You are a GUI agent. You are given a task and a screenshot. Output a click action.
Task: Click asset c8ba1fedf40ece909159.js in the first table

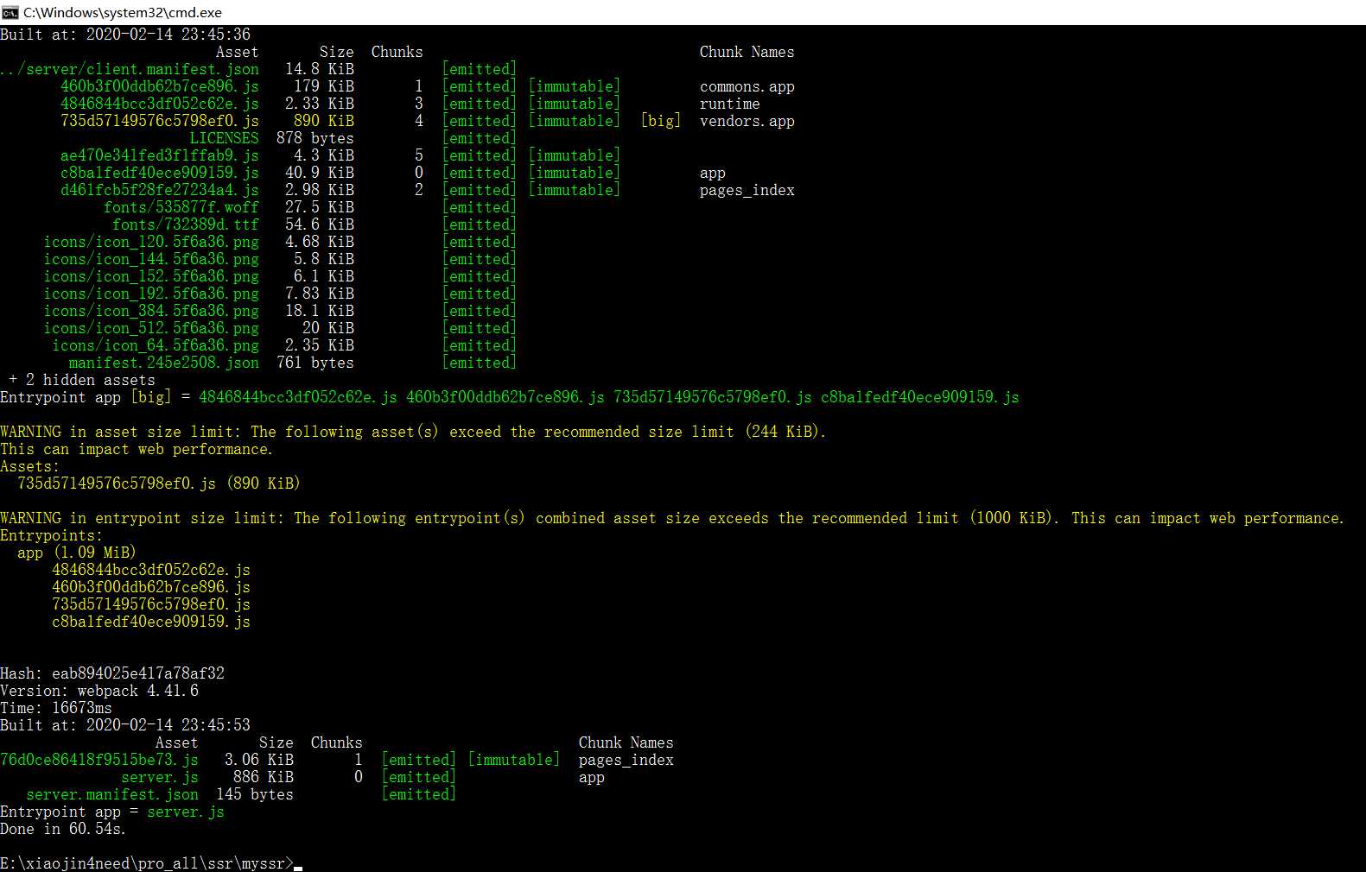pyautogui.click(x=160, y=173)
